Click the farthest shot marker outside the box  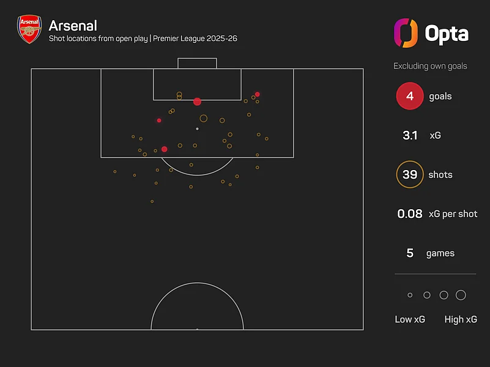coord(152,201)
